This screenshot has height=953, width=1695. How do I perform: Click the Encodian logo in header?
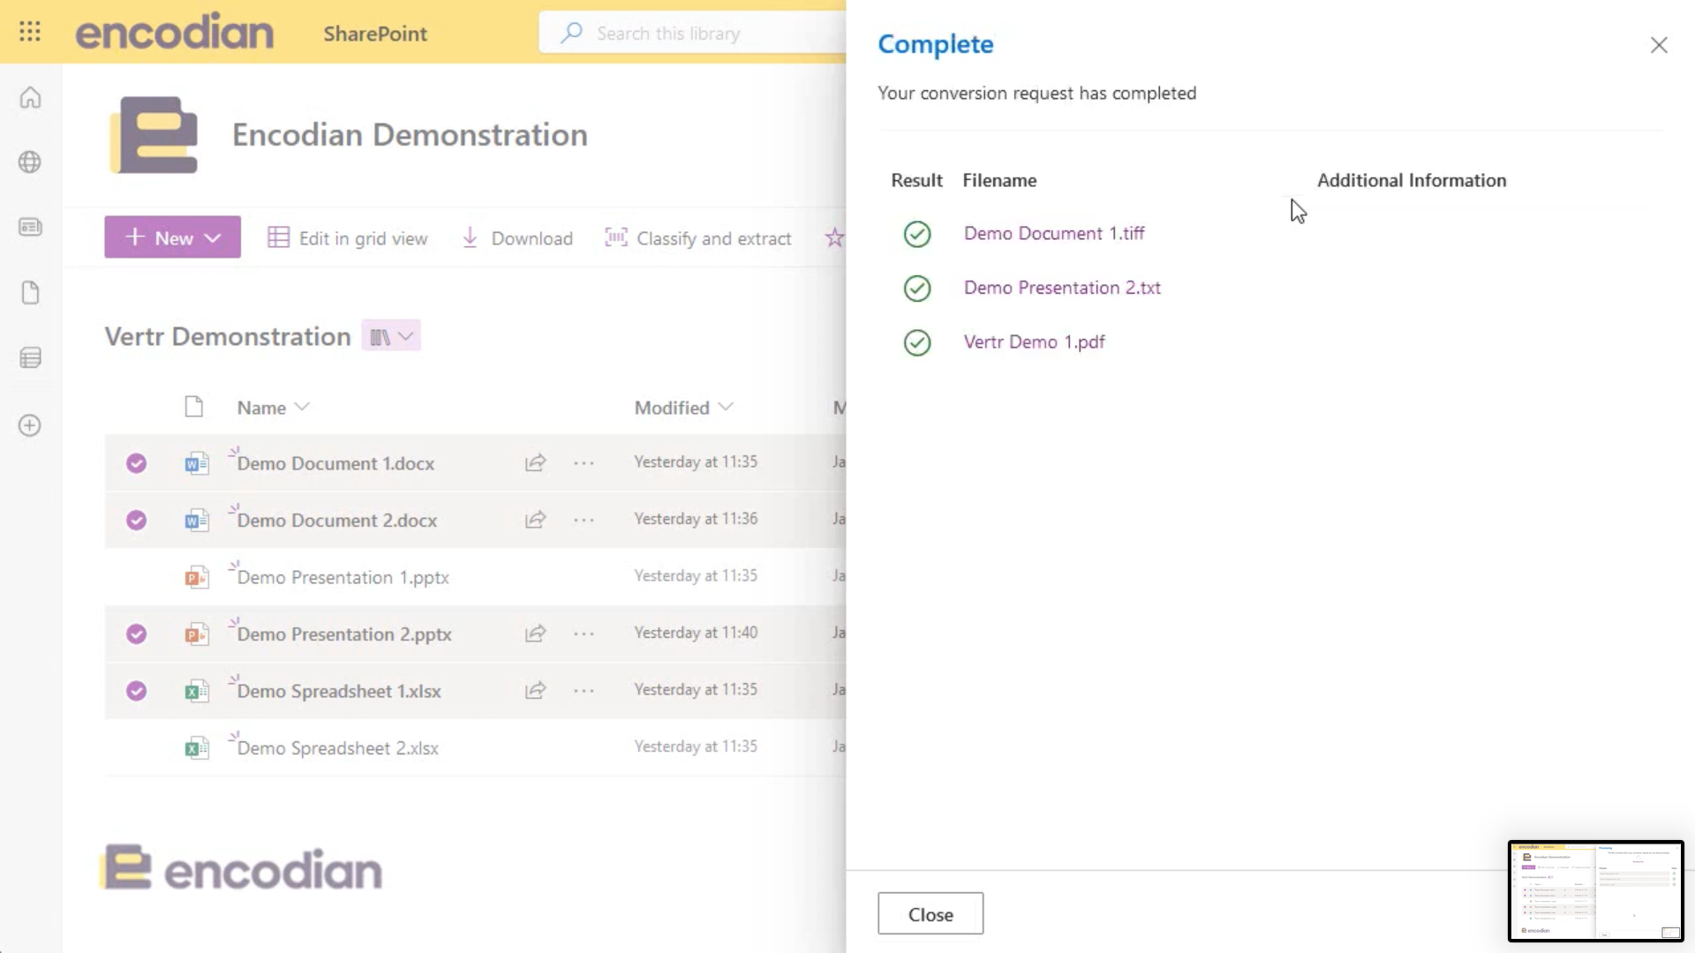pos(174,33)
